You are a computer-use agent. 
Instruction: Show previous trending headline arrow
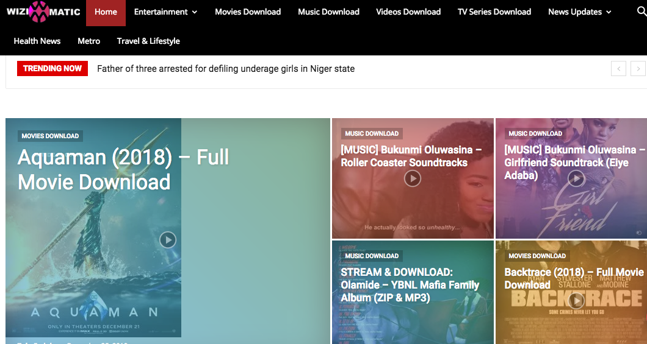[x=618, y=69]
